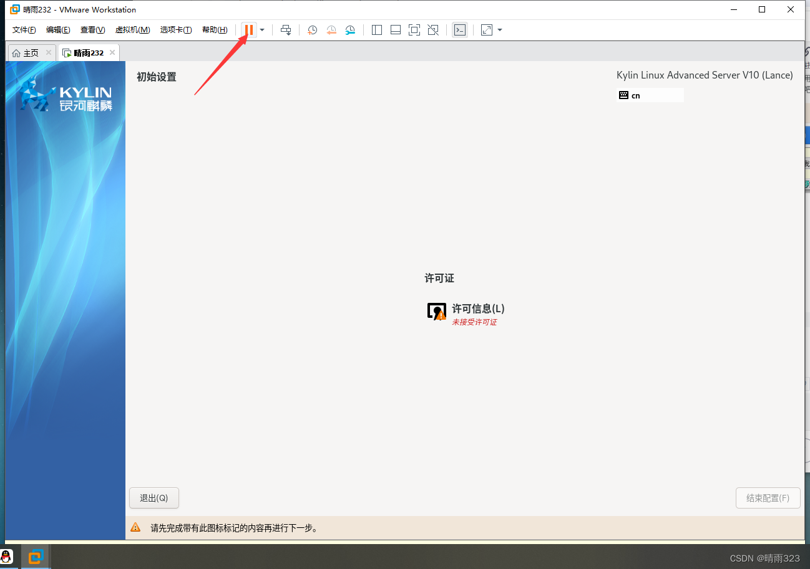This screenshot has height=569, width=810.
Task: Open the 虚拟机(M) menu
Action: (132, 30)
